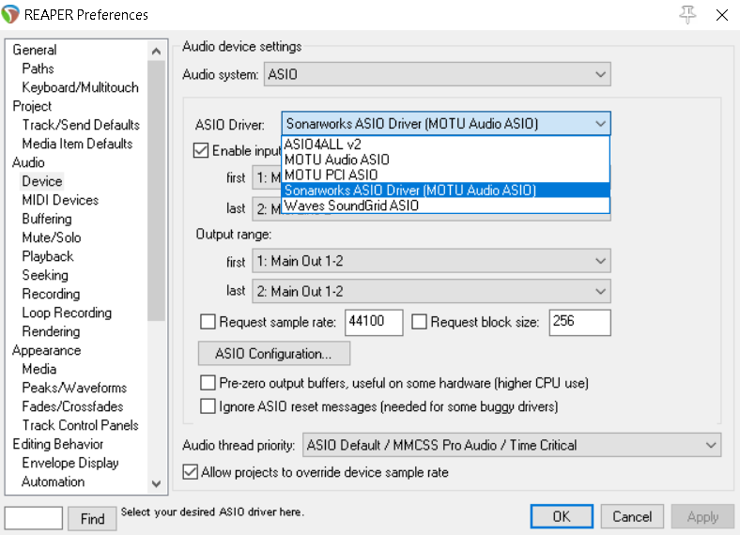Open Audio thread priority dropdown
The width and height of the screenshot is (740, 535).
pyautogui.click(x=512, y=445)
